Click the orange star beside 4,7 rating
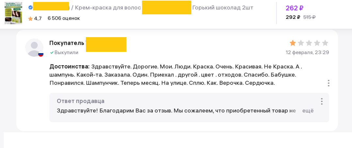Image resolution: width=352 pixels, height=148 pixels. click(x=30, y=19)
